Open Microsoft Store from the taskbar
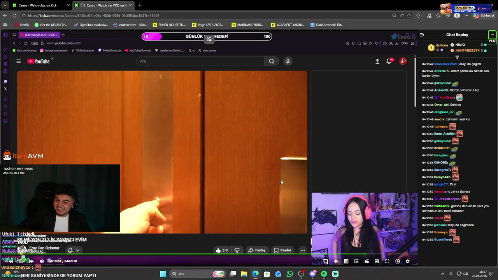 pos(267,274)
